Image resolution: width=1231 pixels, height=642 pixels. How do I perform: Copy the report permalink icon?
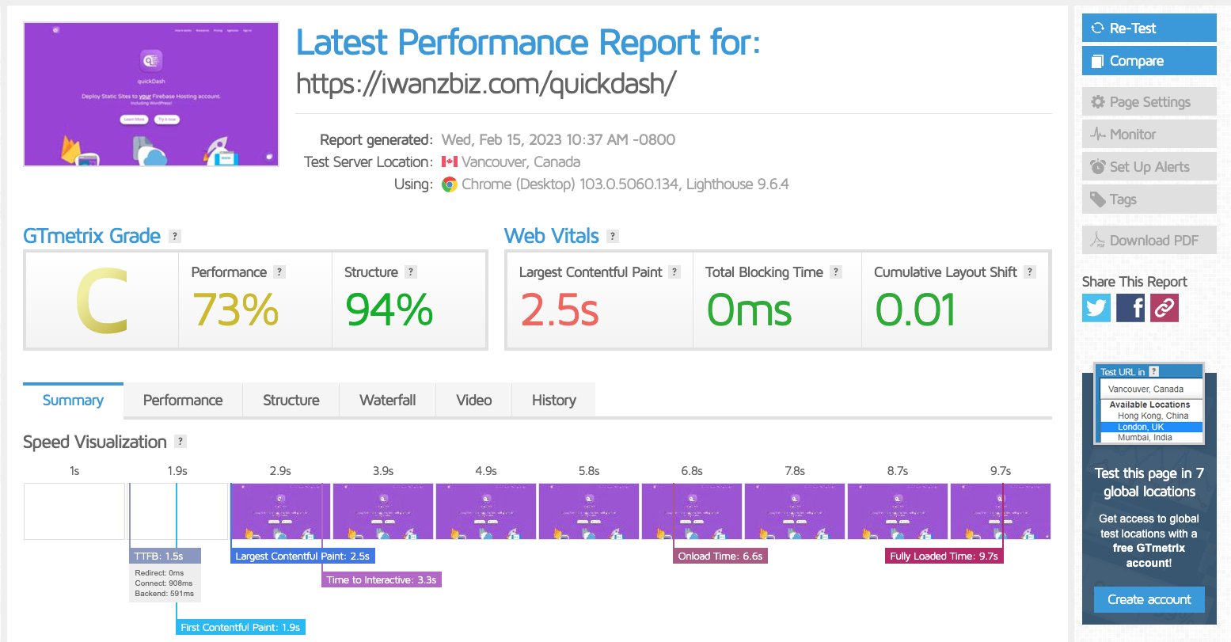[x=1164, y=308]
